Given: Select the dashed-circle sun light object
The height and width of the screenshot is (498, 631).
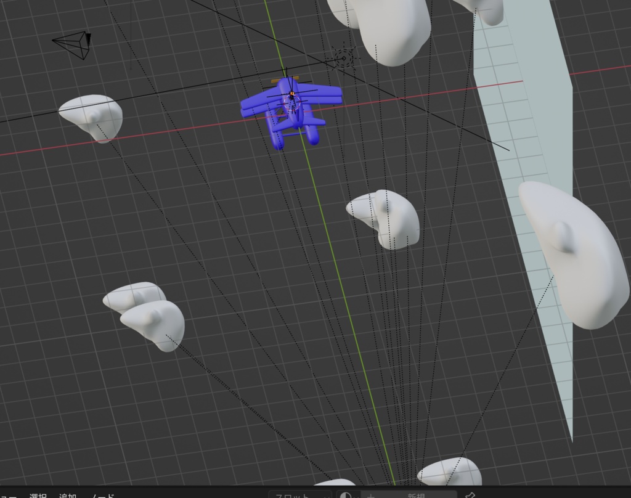Looking at the screenshot, I should click(x=344, y=59).
